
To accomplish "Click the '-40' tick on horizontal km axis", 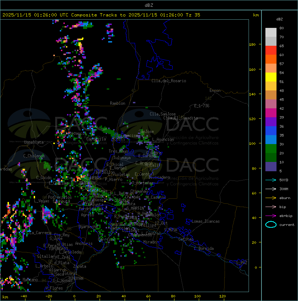I will coord(24,296).
